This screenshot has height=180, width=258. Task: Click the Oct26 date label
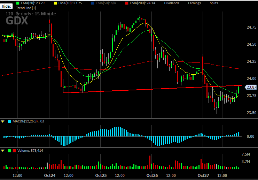[x=152, y=175]
